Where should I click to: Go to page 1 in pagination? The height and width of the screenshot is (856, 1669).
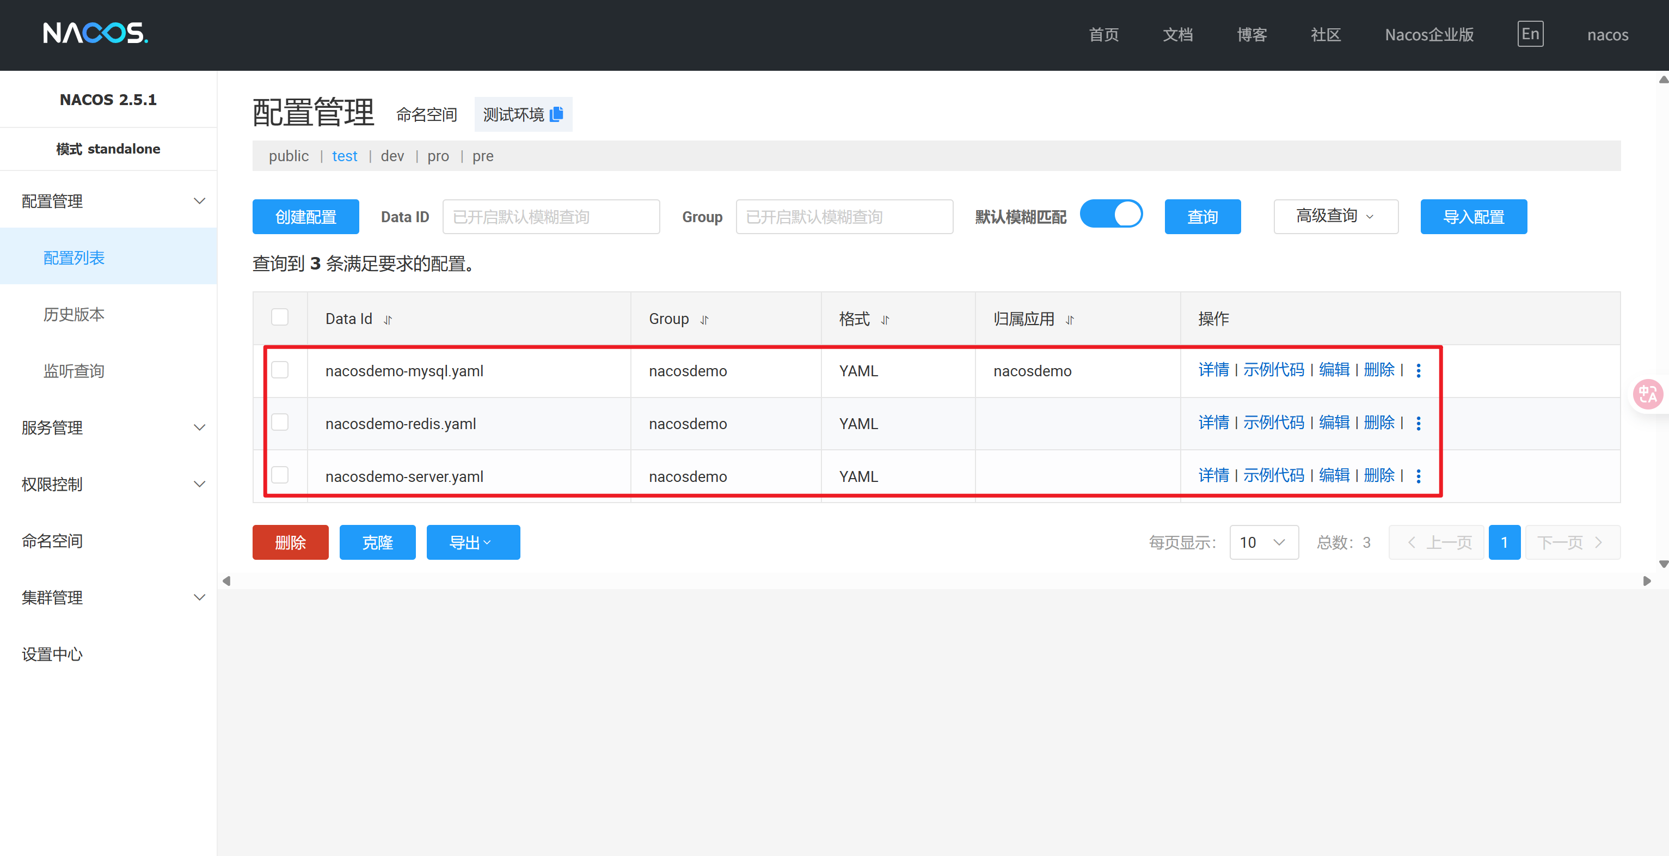tap(1505, 542)
